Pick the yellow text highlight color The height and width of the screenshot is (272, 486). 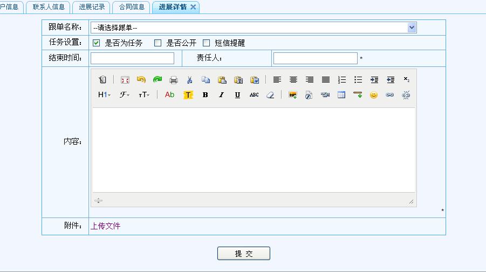[x=188, y=95]
